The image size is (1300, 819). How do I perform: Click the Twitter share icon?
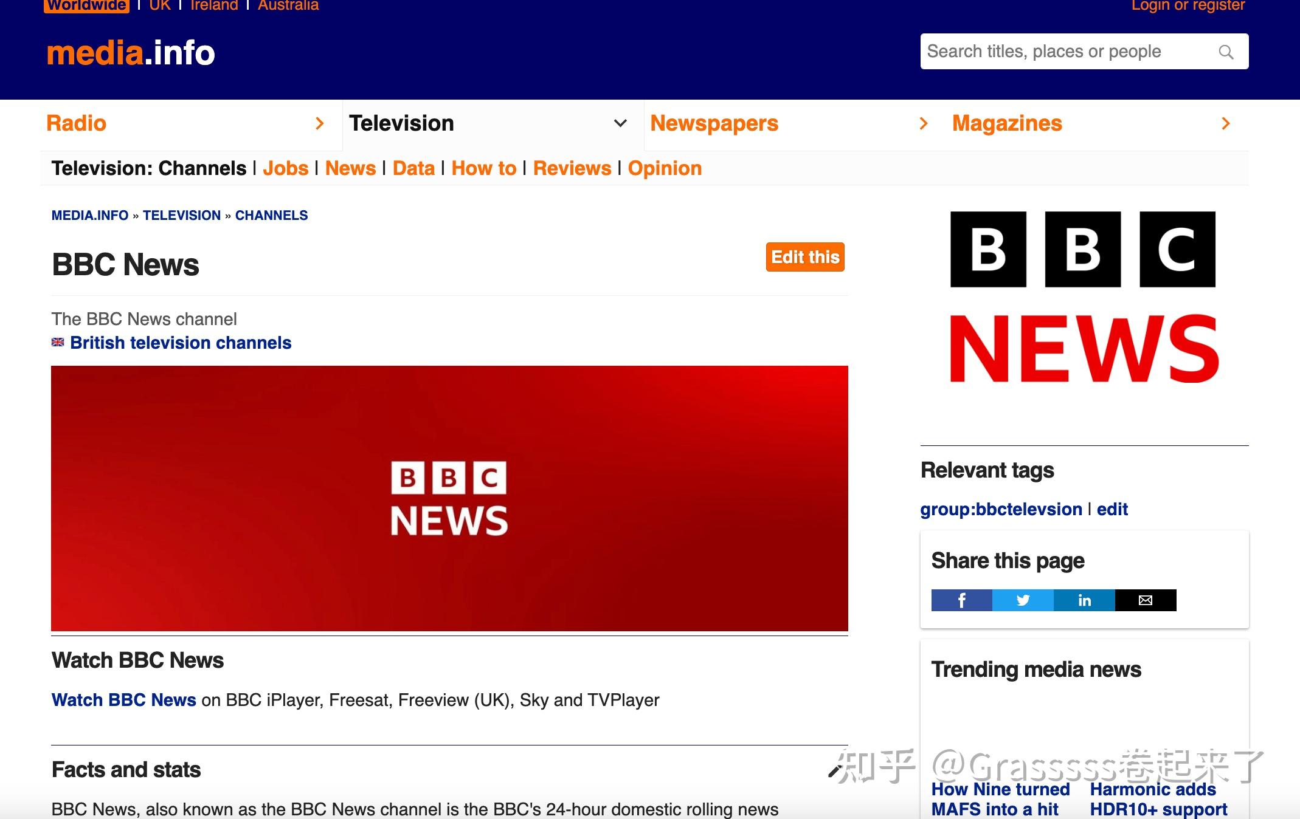pos(1023,600)
